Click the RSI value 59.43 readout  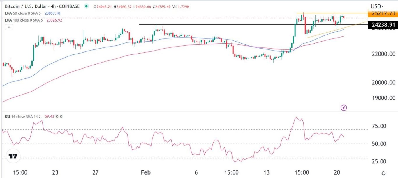tap(50, 116)
